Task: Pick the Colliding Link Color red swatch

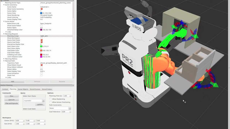Action: (41, 54)
